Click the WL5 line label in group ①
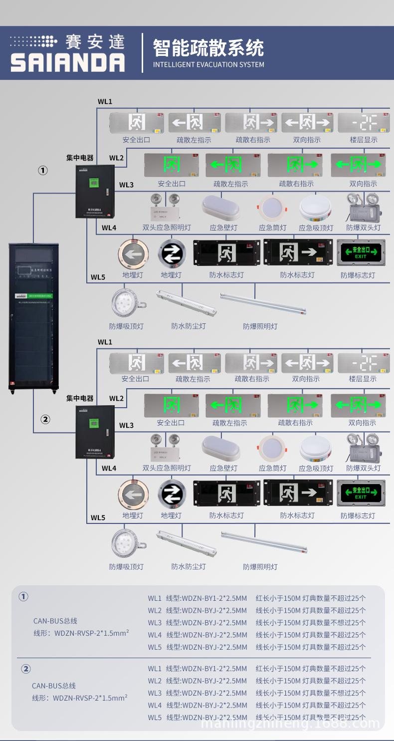Screen dimensions: 394x741 coord(98,277)
